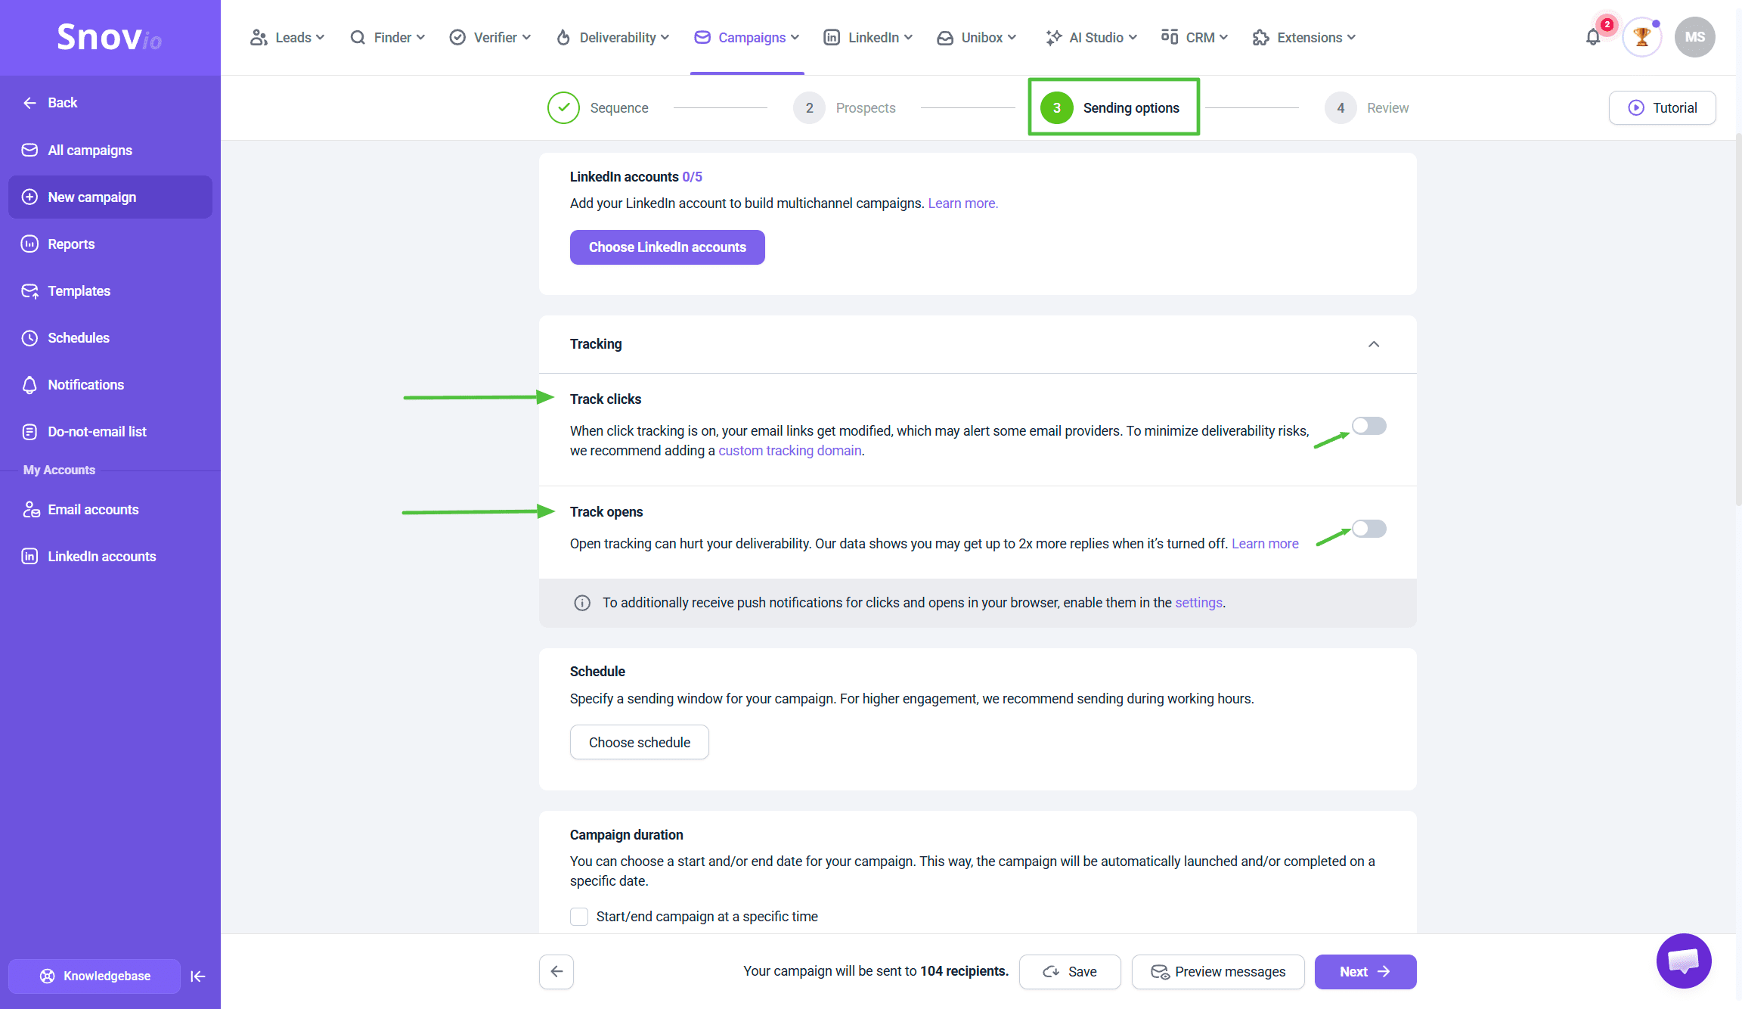Enable the Track opens toggle
Image resolution: width=1742 pixels, height=1009 pixels.
1368,529
